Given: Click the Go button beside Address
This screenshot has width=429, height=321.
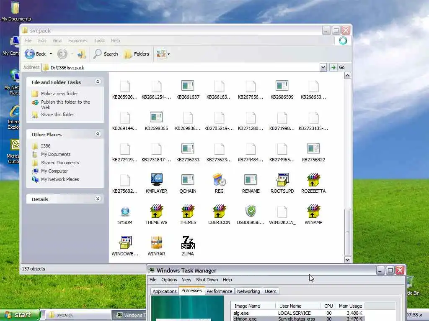Looking at the screenshot, I should coord(337,67).
